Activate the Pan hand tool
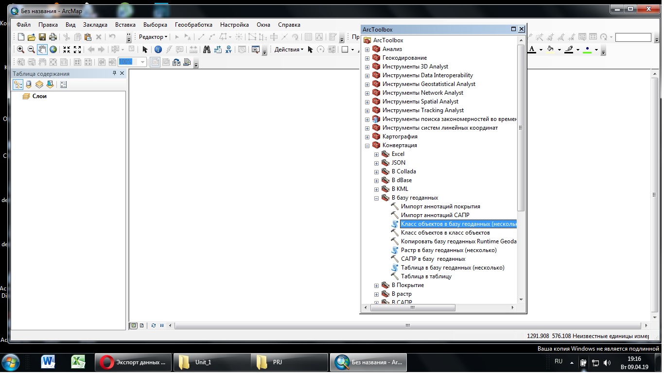The width and height of the screenshot is (664, 373). [x=42, y=50]
